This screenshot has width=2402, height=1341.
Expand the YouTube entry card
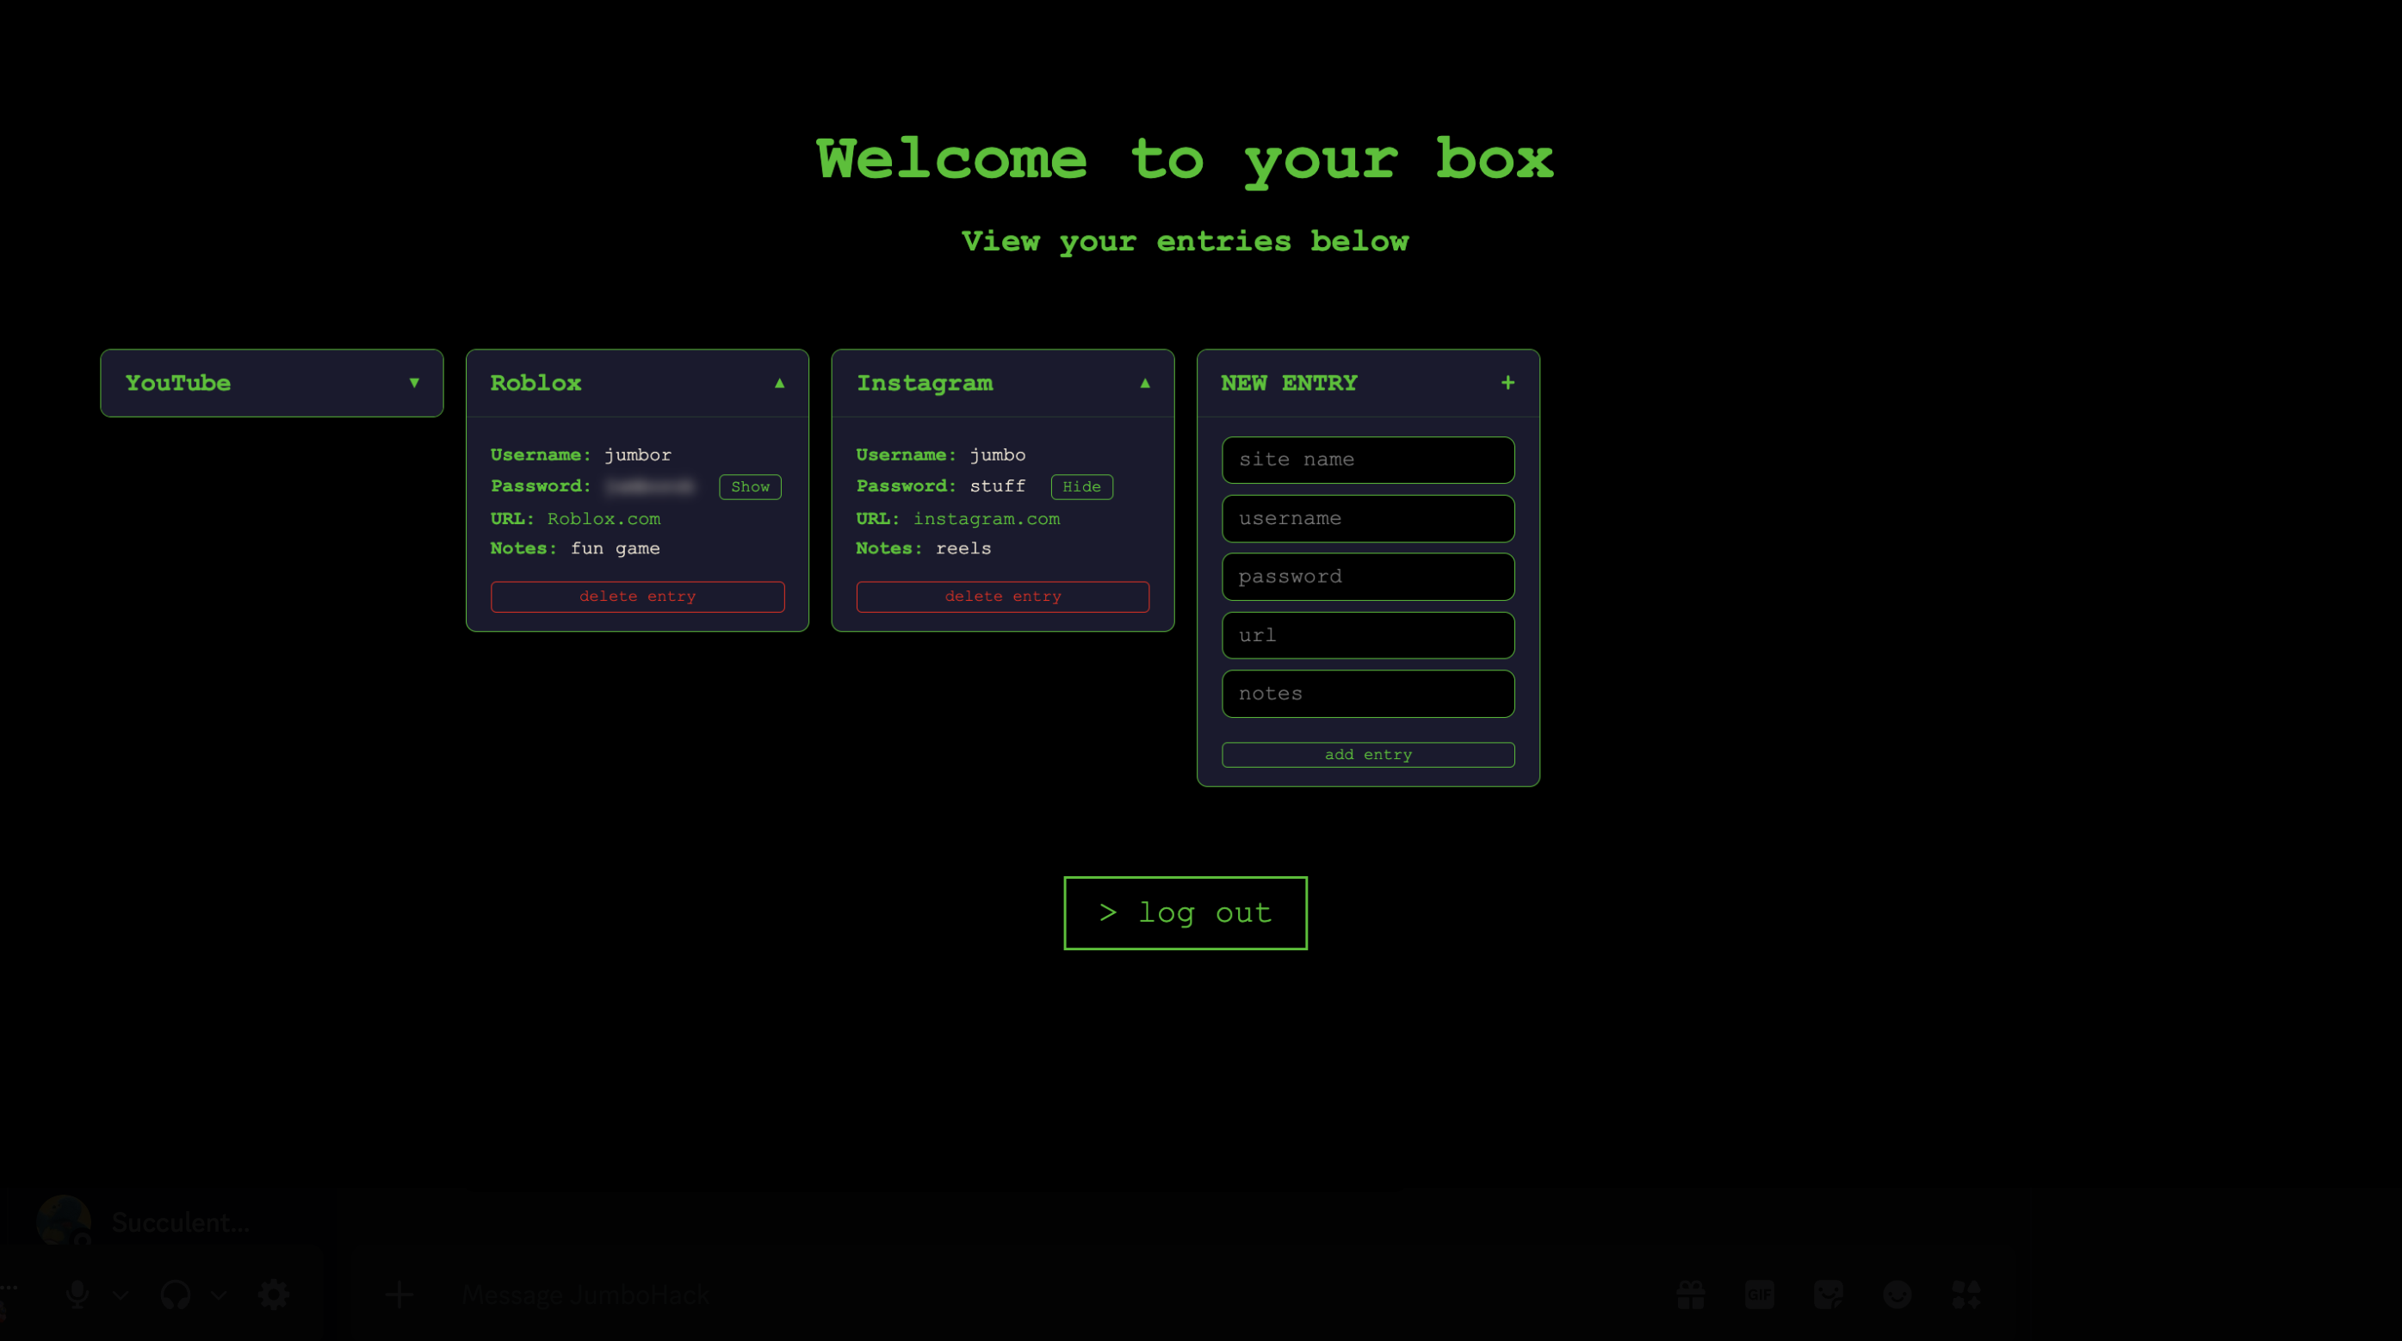(x=413, y=383)
